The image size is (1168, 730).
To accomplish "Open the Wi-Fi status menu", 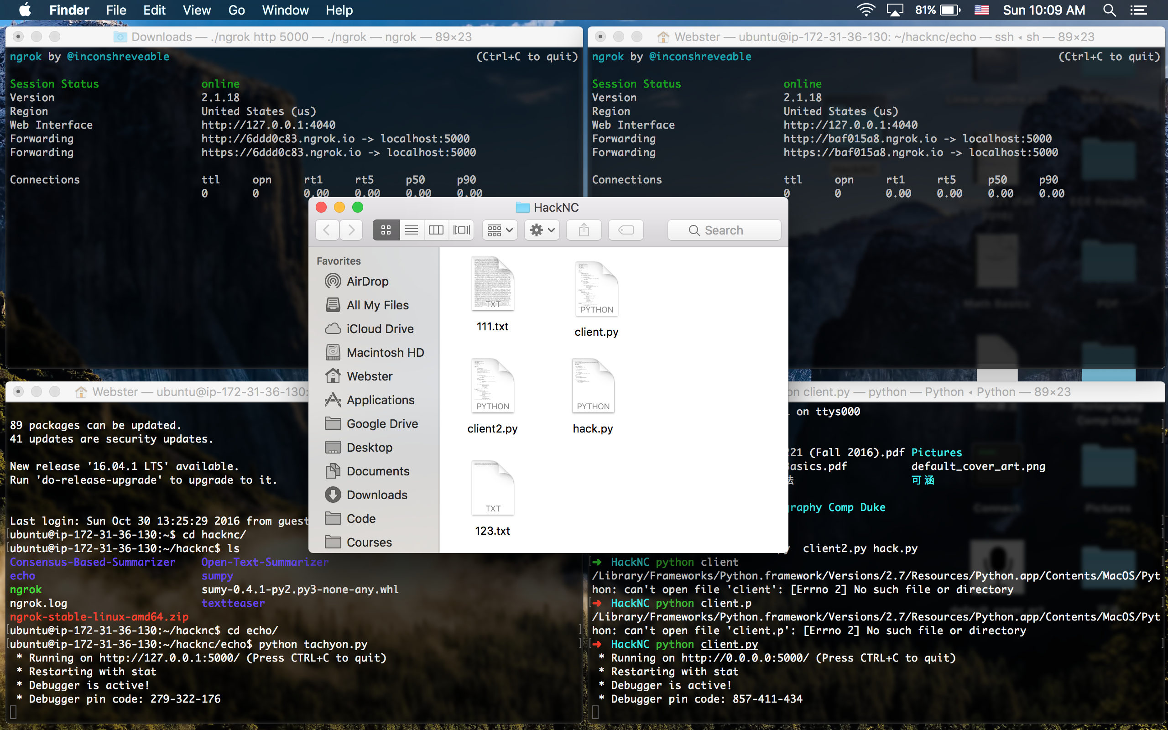I will (x=866, y=10).
